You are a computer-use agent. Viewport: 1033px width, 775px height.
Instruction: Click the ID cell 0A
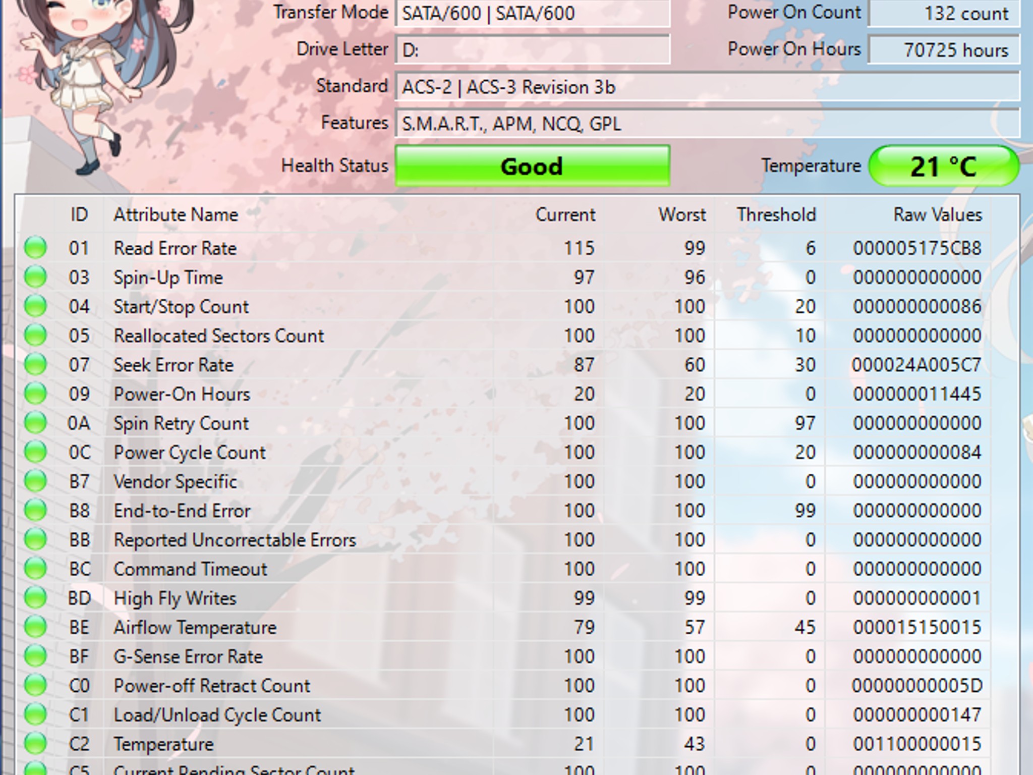79,423
